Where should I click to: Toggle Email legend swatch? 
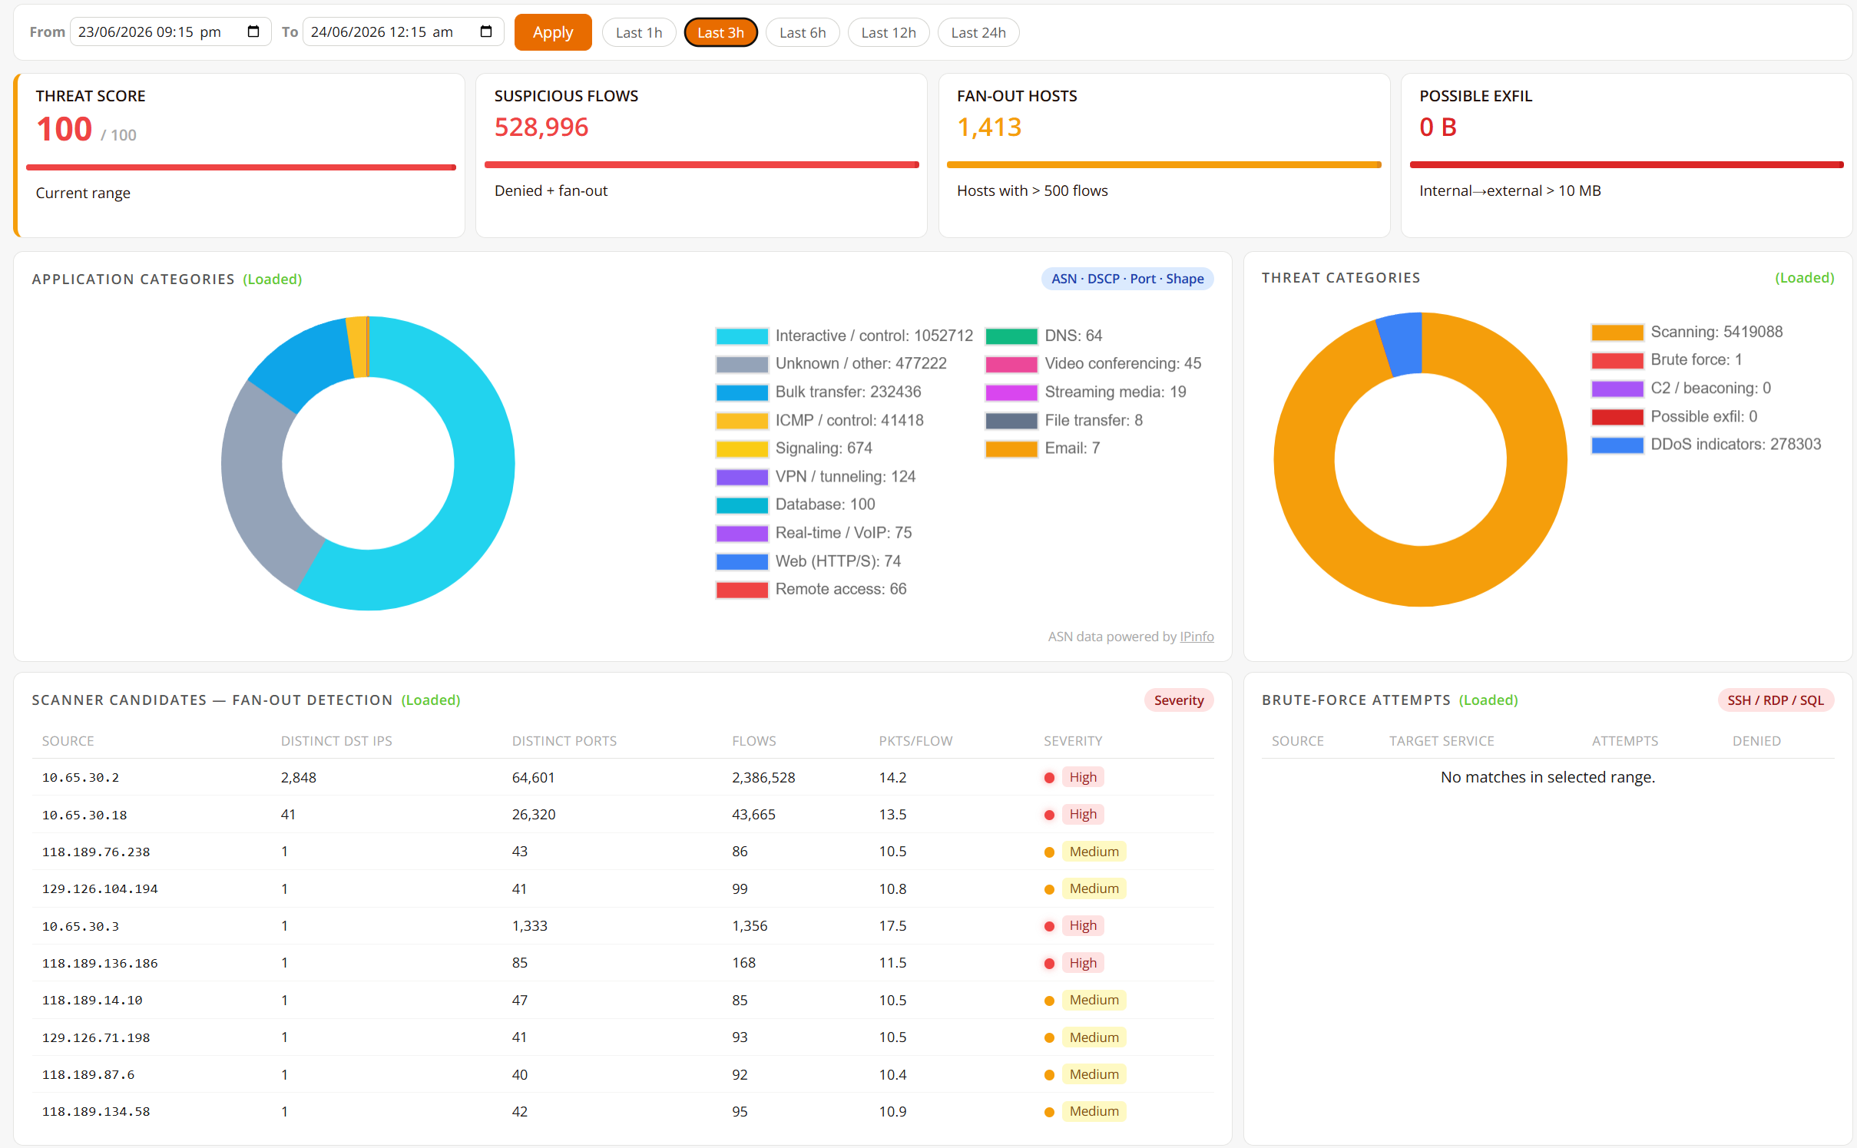1011,448
